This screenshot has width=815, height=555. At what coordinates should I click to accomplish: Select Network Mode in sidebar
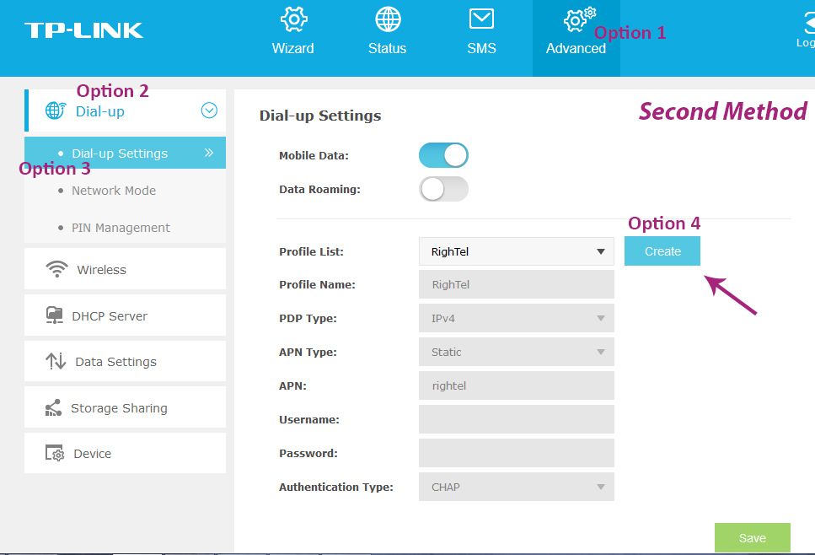click(x=114, y=191)
